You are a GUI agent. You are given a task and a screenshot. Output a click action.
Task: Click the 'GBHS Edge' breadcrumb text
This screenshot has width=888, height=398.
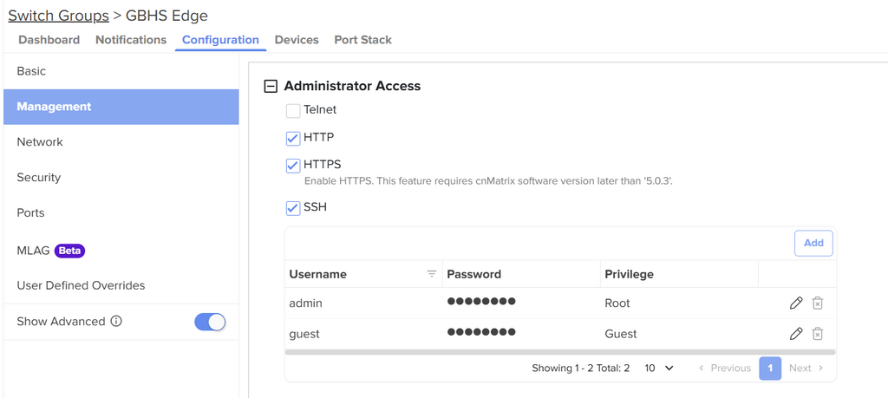166,16
